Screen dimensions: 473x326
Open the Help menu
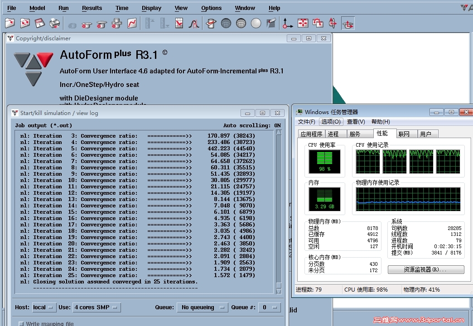point(274,8)
